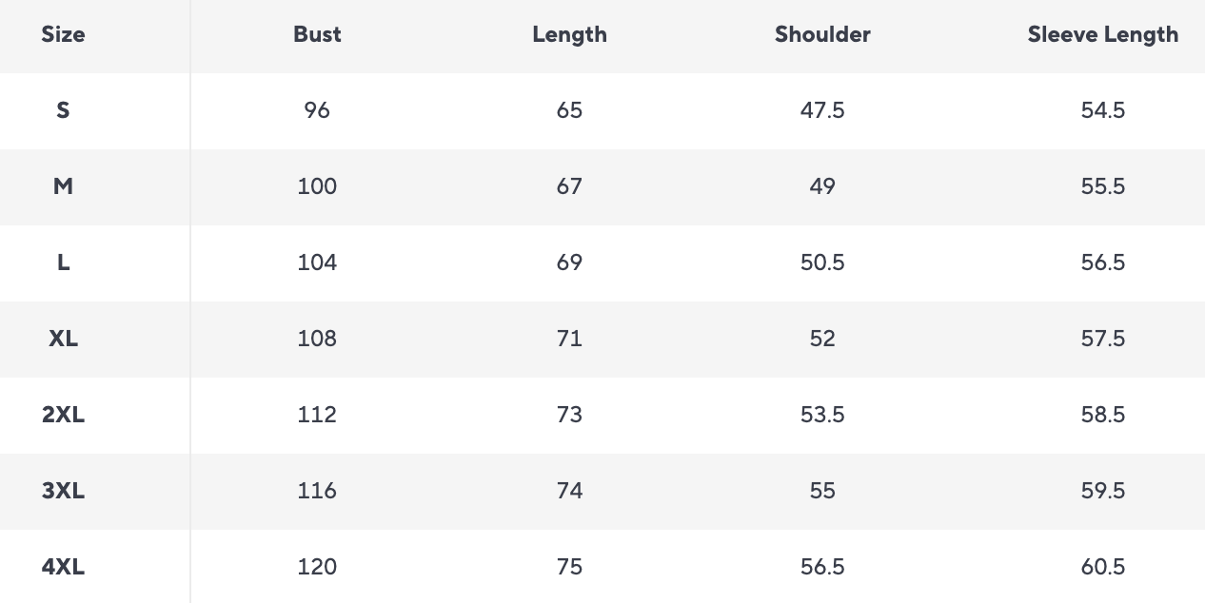
Task: Click the Length column header
Action: 569,35
